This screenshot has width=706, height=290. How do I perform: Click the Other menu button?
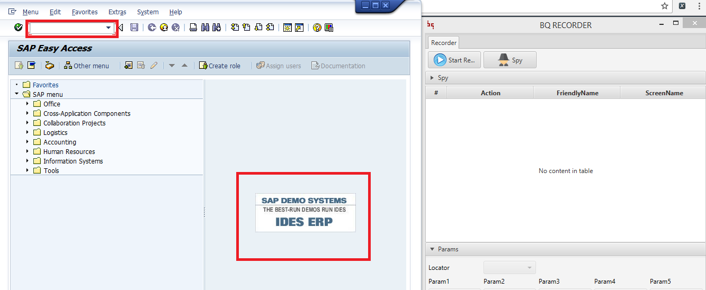(86, 66)
